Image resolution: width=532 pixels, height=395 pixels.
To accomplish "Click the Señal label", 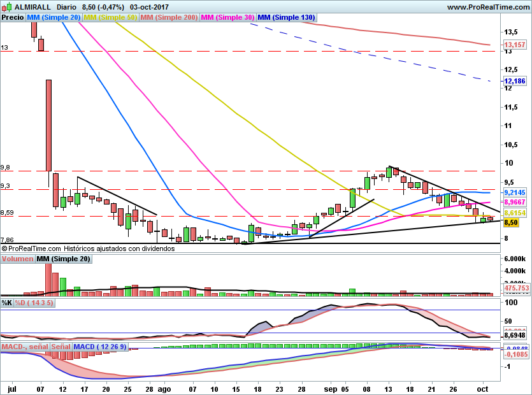I will (x=61, y=347).
